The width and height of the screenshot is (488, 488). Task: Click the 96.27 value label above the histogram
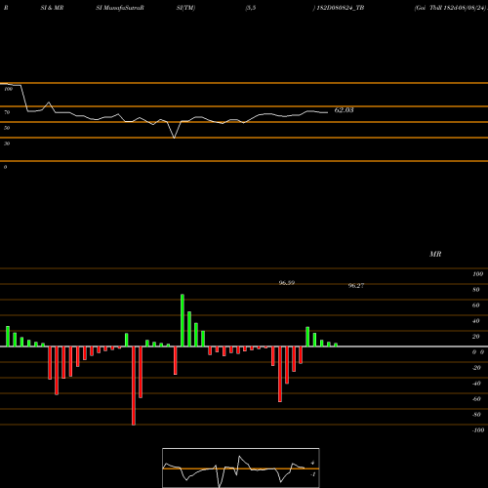point(356,286)
